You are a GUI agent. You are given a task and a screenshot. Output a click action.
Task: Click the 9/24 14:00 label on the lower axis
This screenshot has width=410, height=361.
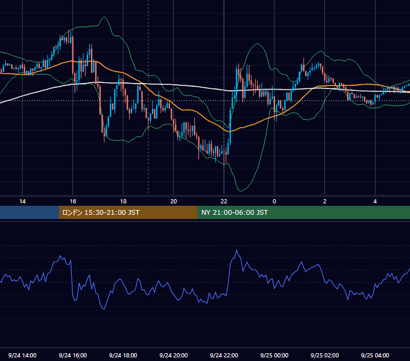click(22, 355)
